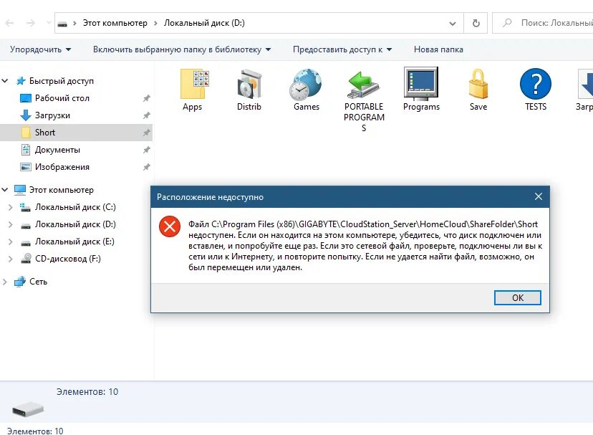This screenshot has height=435, width=593.
Task: Collapse the Этот компьютер tree
Action: pos(5,190)
